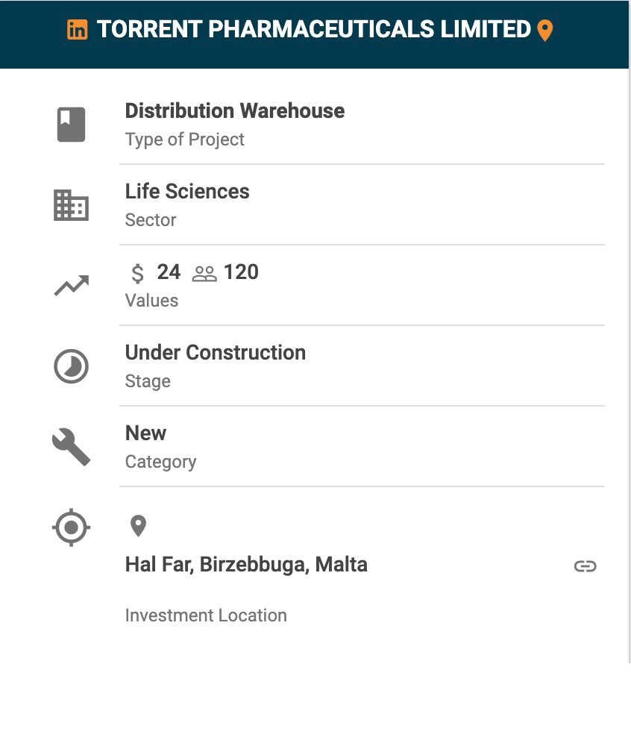631x752 pixels.
Task: Click the 120 jobs value
Action: 241,272
